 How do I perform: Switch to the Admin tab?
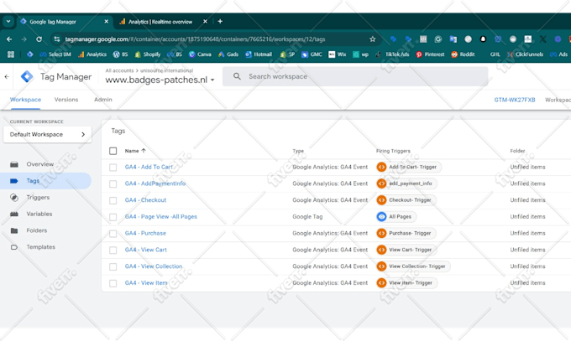pyautogui.click(x=103, y=99)
